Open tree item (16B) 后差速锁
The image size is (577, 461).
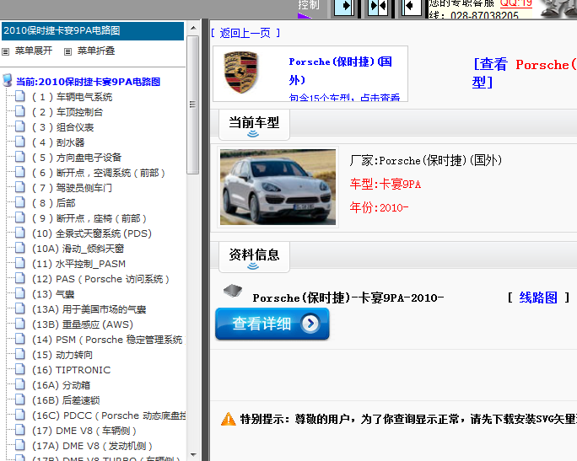pyautogui.click(x=66, y=400)
